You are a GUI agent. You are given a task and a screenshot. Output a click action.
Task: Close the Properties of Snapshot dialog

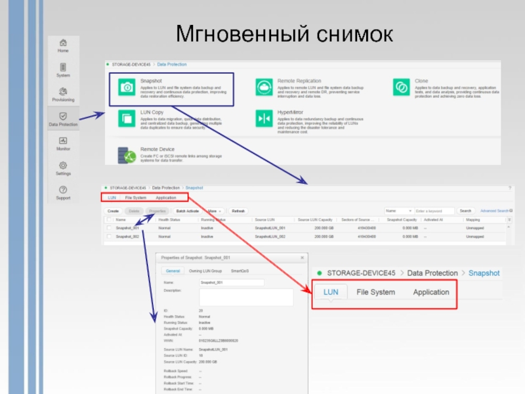pyautogui.click(x=303, y=257)
